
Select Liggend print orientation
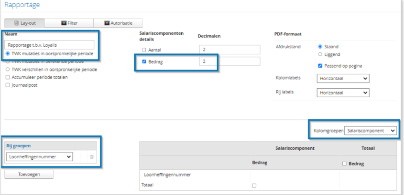(320, 55)
